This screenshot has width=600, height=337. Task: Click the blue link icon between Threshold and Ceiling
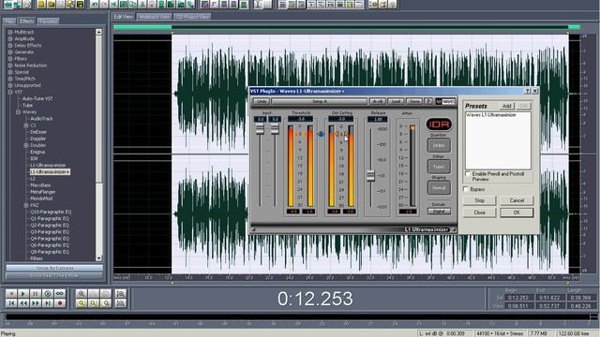point(321,134)
